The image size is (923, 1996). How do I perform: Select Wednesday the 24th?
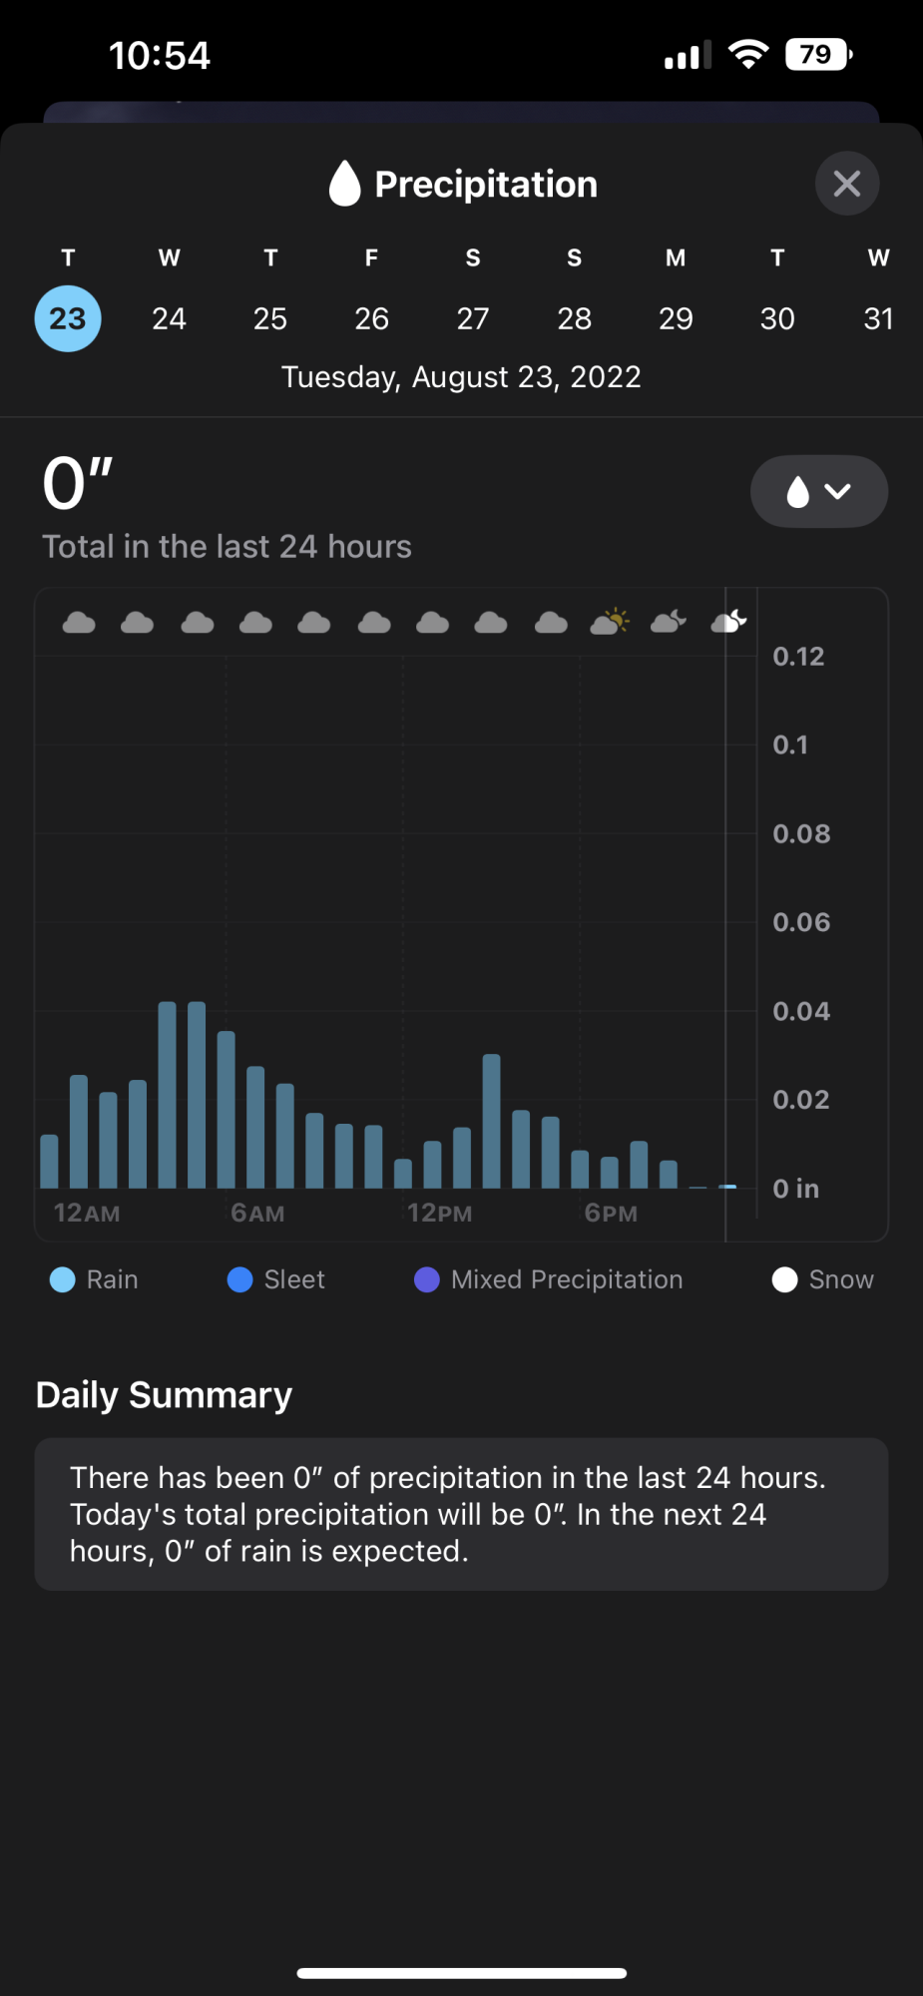(x=169, y=318)
